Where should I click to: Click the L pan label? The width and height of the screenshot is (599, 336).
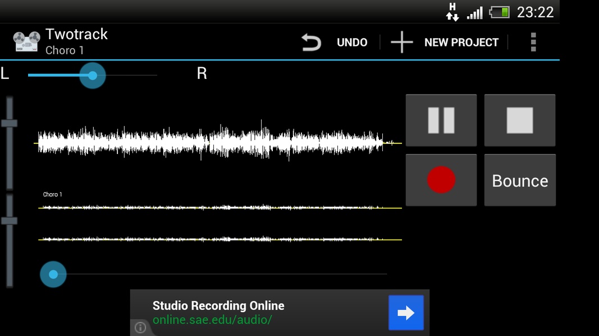(4, 73)
